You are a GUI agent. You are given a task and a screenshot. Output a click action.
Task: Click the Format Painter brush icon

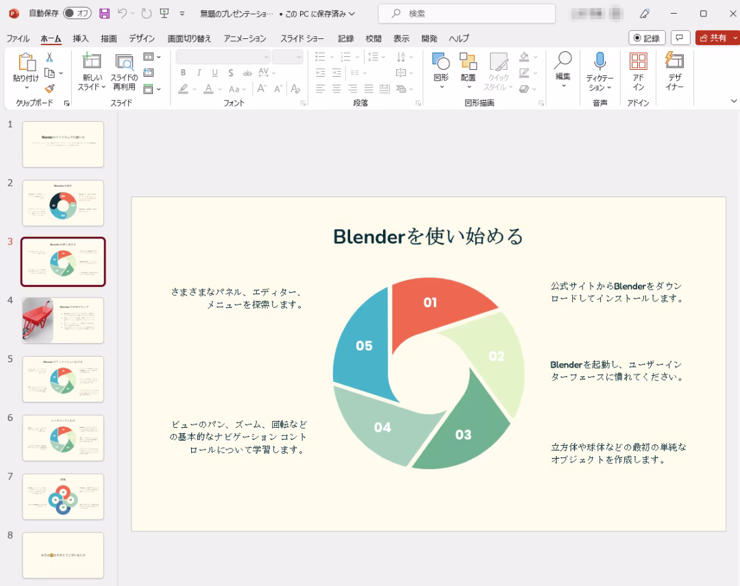pos(49,88)
